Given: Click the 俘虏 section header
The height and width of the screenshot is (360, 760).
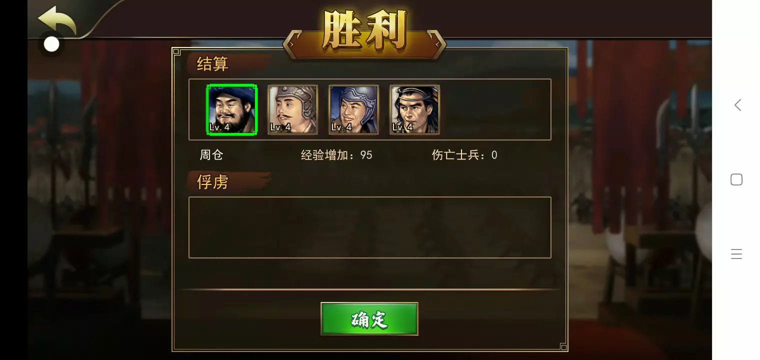Looking at the screenshot, I should tap(212, 182).
